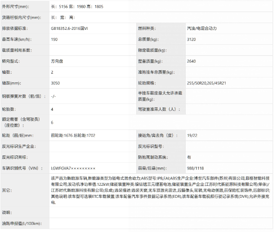Viewport: 274px width, 232px height.
Task: Select the 反光标识商标 label
Action: [x=15, y=157]
